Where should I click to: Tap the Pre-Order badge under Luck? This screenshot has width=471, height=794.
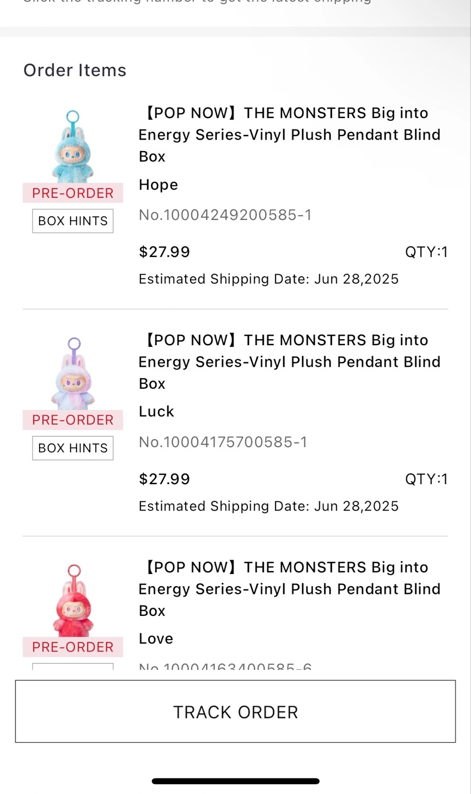coord(73,420)
